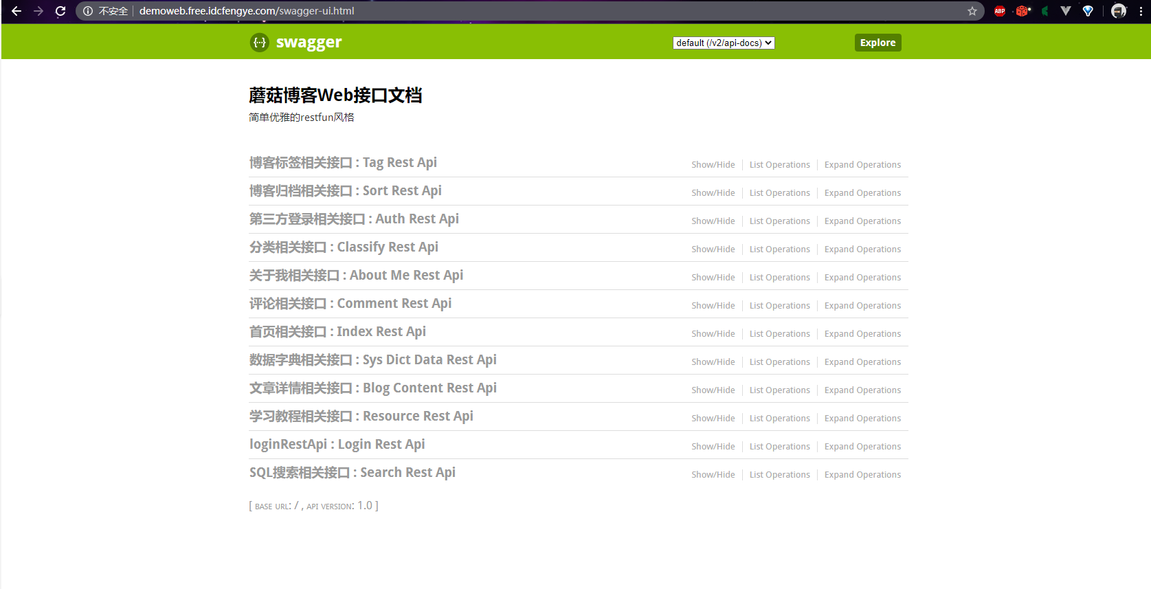List Operations for Login Rest Api
This screenshot has width=1151, height=589.
point(779,447)
